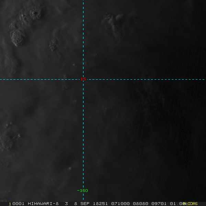Select the 071000 time stamp text
The width and height of the screenshot is (206, 206).
point(120,203)
